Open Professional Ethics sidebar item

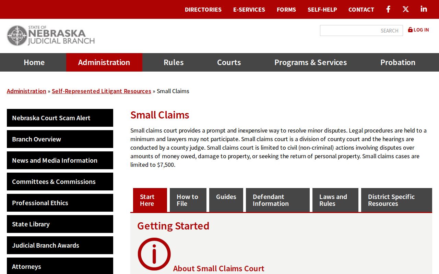click(x=60, y=203)
